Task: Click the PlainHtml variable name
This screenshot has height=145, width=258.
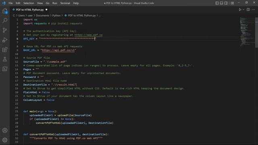Action: [30, 92]
